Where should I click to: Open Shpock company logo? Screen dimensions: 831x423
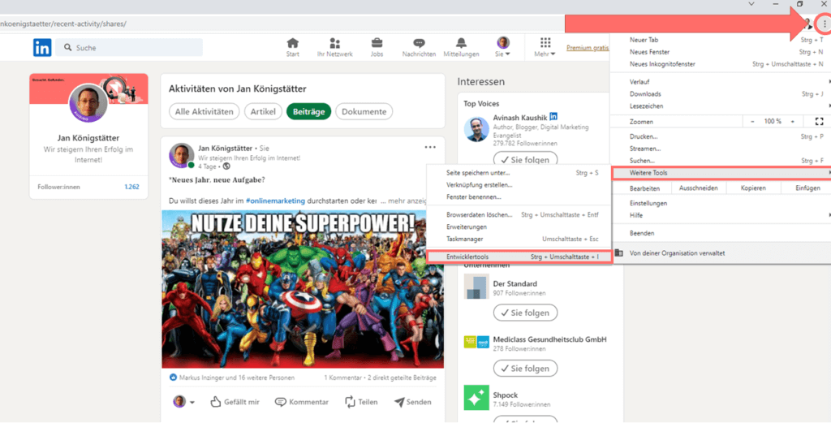[476, 398]
